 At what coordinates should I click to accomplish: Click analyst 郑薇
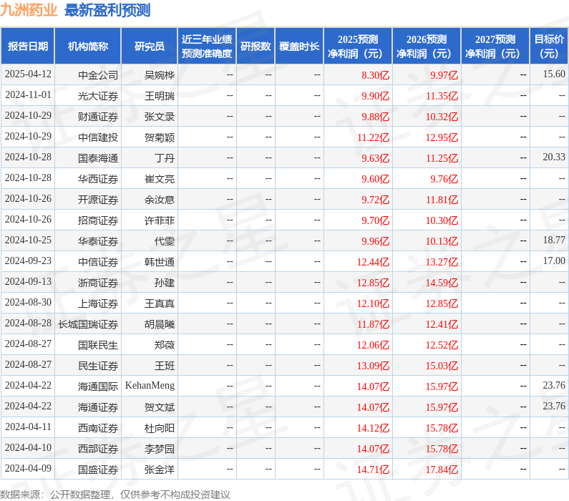coord(165,345)
